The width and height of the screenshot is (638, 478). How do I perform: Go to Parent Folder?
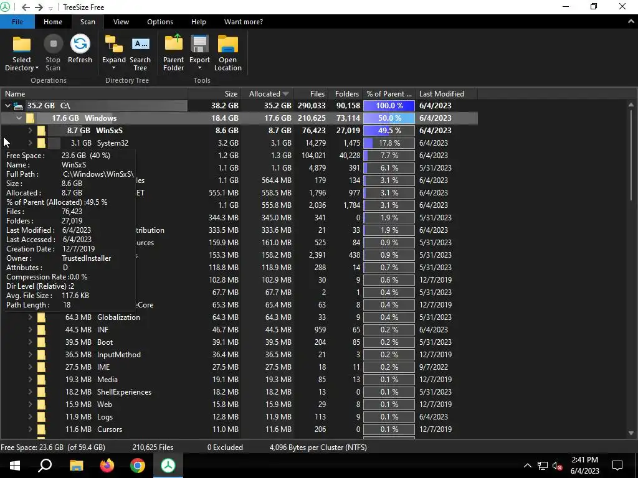pyautogui.click(x=173, y=54)
